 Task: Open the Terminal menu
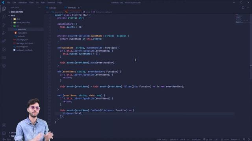pos(51,3)
